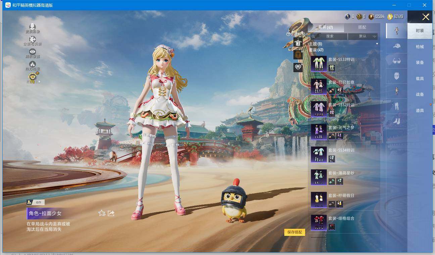Click the 动作 action tag
435x255 pixels.
click(x=36, y=202)
